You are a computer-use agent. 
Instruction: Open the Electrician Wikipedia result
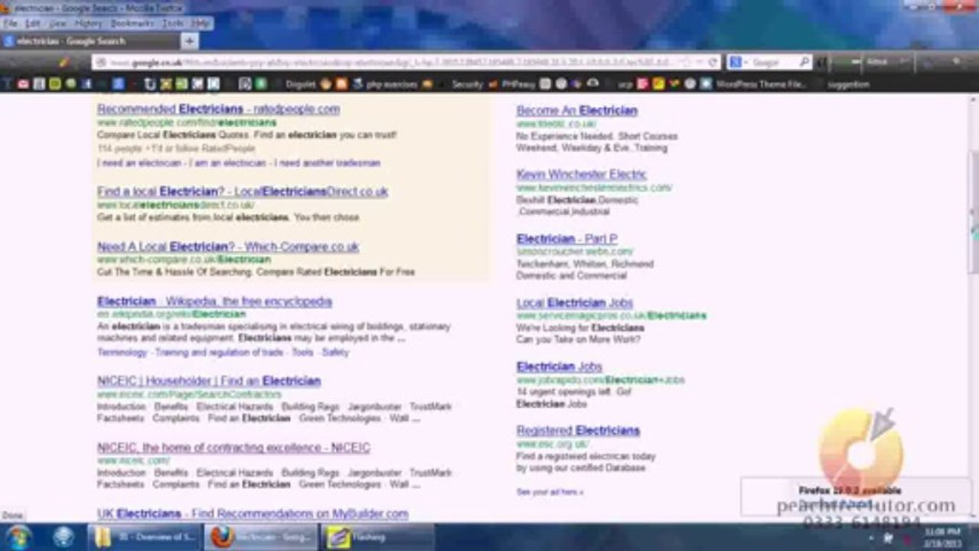click(x=214, y=302)
